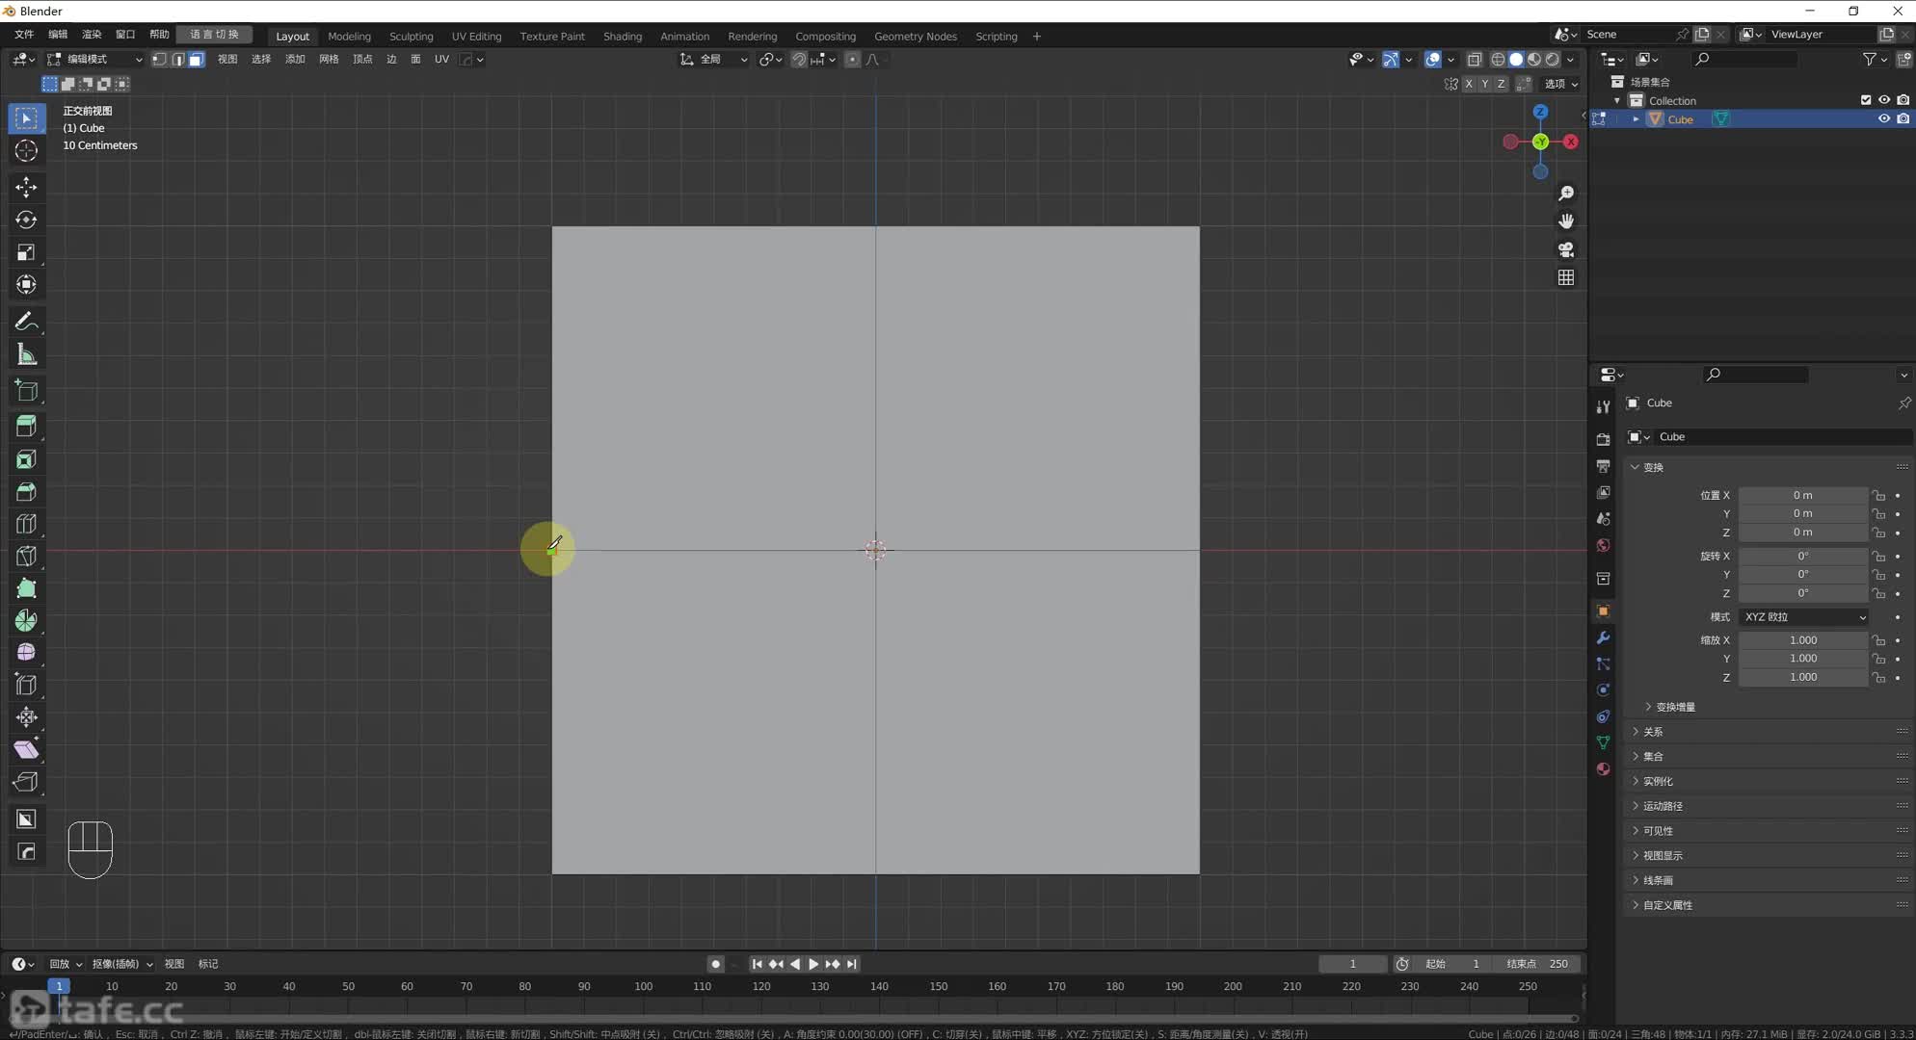This screenshot has width=1916, height=1040.
Task: Switch to wireframe viewport shading
Action: 1498,60
